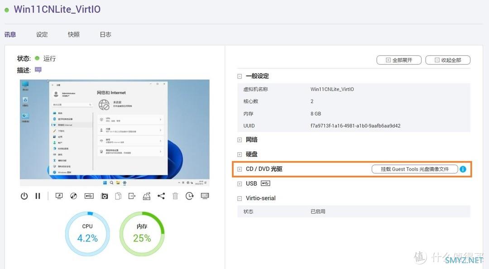Click the 核心数 value 2
The height and width of the screenshot is (269, 489).
click(x=312, y=101)
